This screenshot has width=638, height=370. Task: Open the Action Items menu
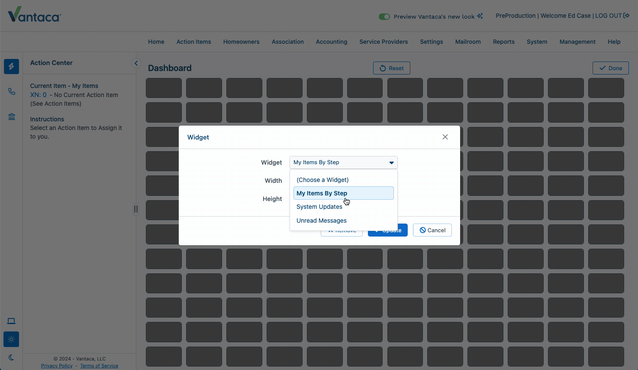tap(194, 42)
